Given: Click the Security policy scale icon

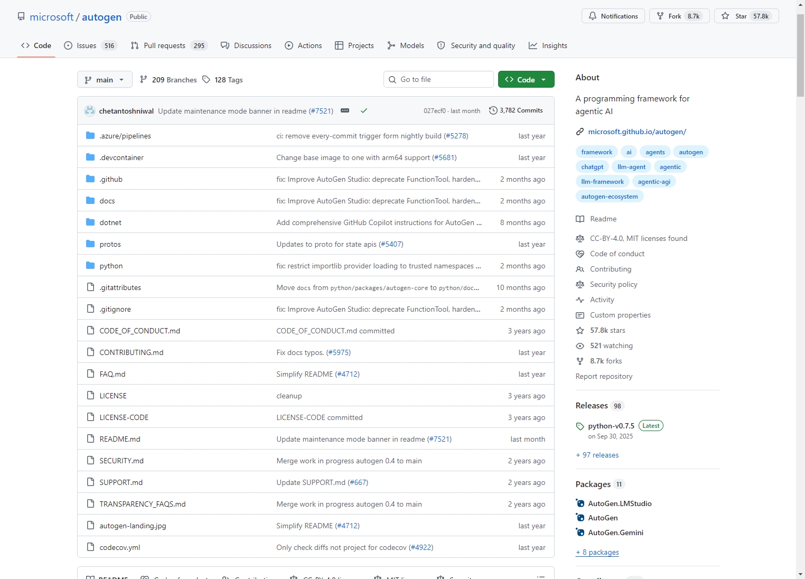Looking at the screenshot, I should pos(580,284).
